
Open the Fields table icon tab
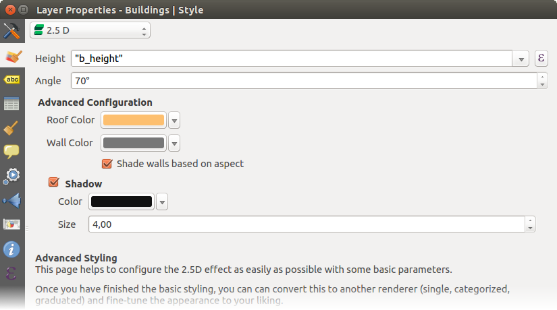[x=11, y=104]
